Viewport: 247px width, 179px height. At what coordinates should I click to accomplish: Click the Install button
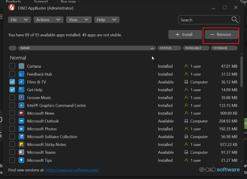(x=185, y=35)
